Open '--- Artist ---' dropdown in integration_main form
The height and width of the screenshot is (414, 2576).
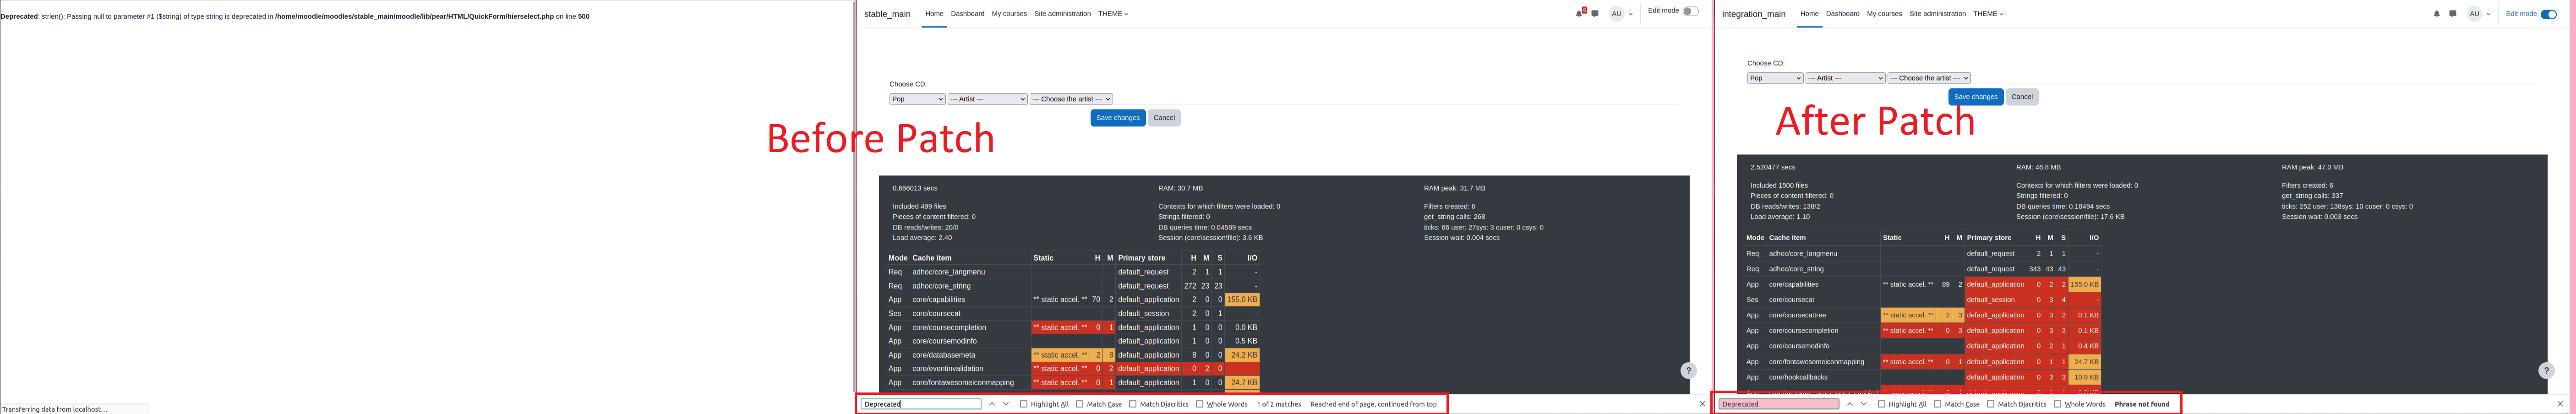click(1845, 78)
